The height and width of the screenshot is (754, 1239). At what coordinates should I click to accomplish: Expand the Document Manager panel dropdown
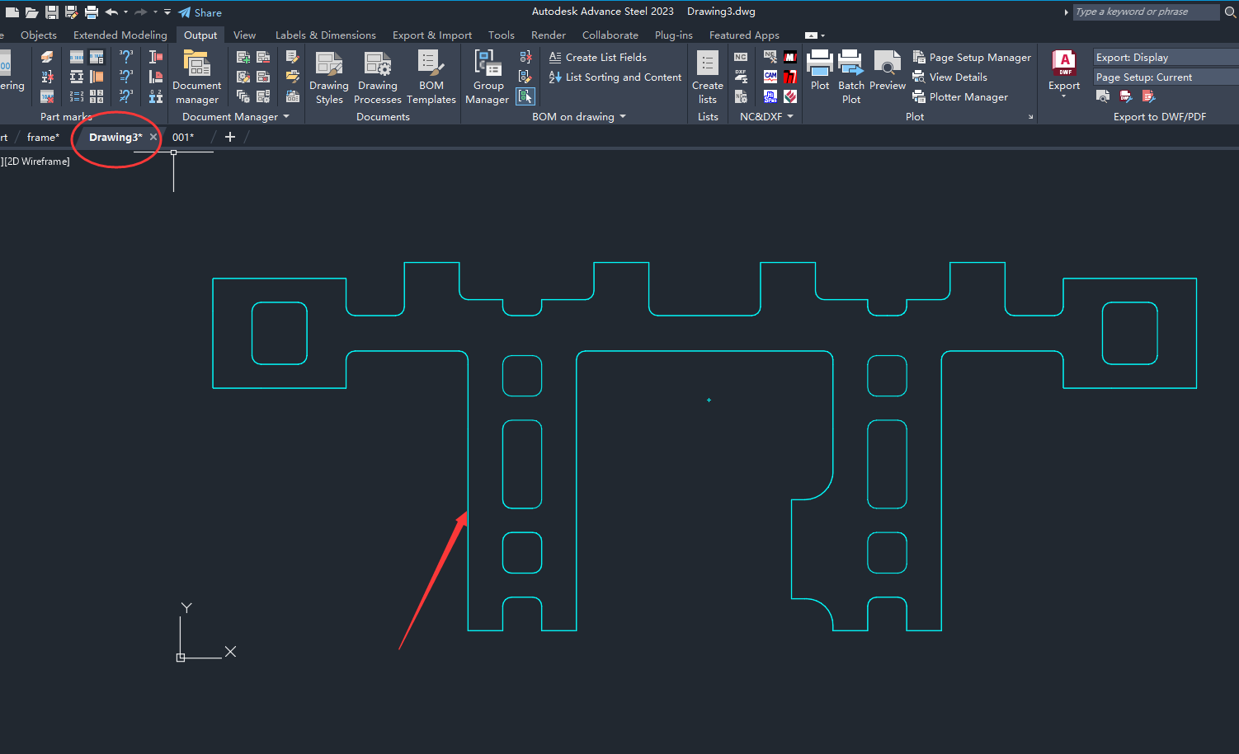[285, 116]
